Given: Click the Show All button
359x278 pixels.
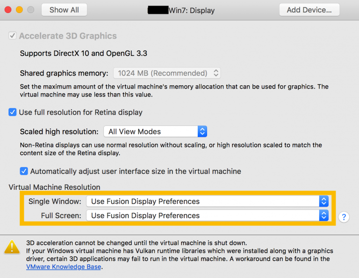Looking at the screenshot, I should click(x=64, y=10).
